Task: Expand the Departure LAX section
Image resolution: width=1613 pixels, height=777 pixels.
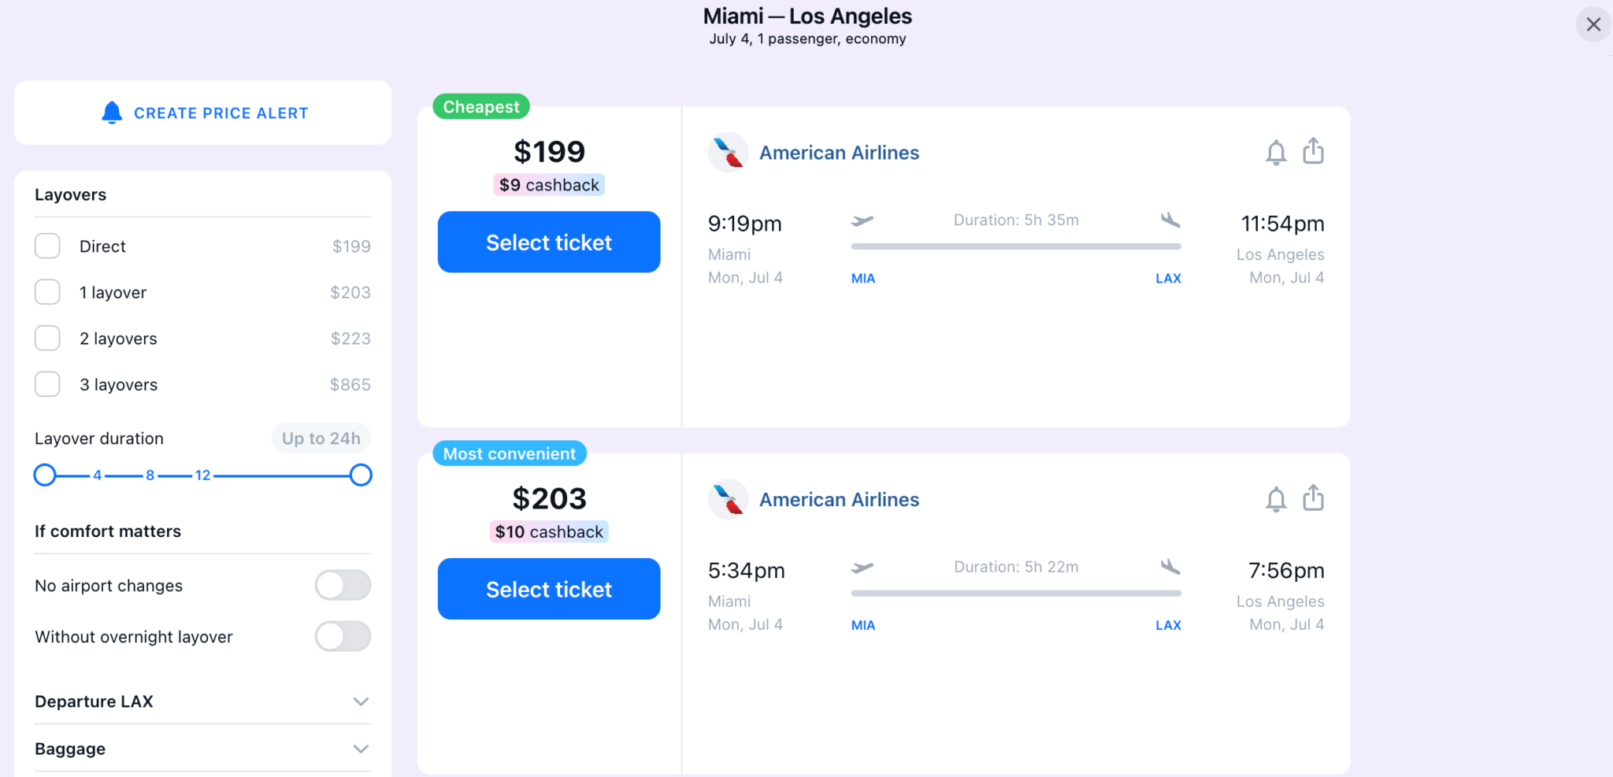Action: tap(362, 701)
